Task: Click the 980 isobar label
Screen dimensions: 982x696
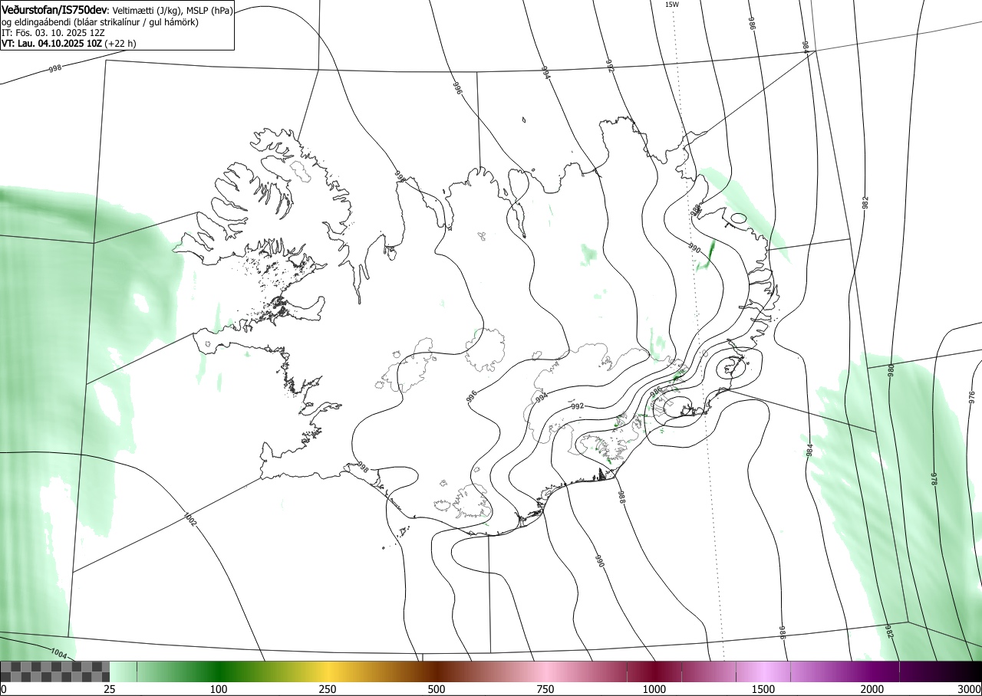Action: point(891,370)
